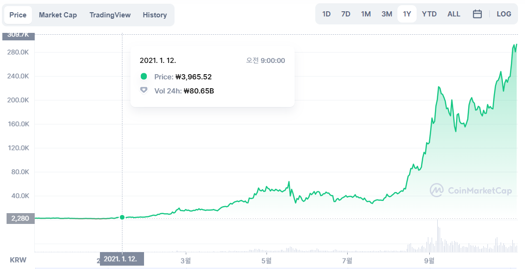Click the 120.0K y-axis label
The height and width of the screenshot is (269, 525).
(19, 148)
